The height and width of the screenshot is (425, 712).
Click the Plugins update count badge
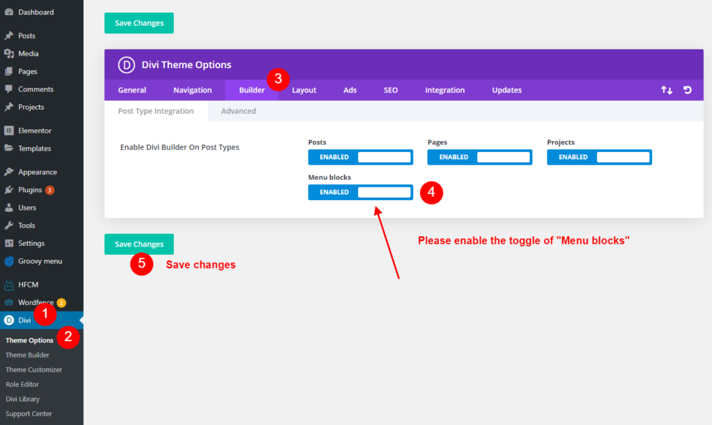pyautogui.click(x=49, y=190)
